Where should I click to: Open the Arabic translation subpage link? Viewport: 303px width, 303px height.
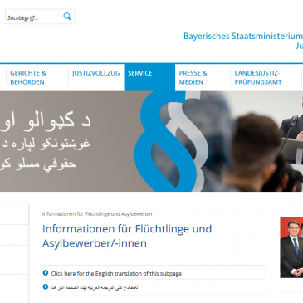[x=95, y=287]
